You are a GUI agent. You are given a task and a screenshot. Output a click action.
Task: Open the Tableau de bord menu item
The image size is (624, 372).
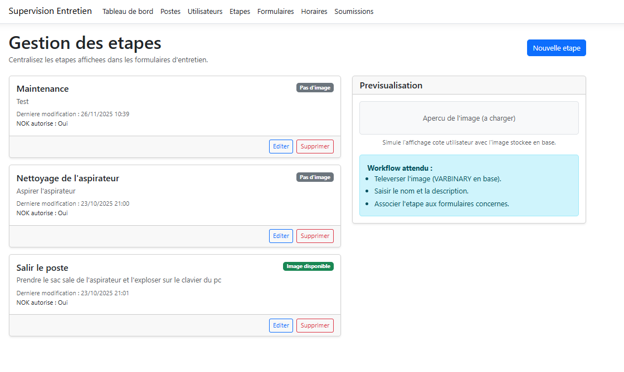(128, 12)
